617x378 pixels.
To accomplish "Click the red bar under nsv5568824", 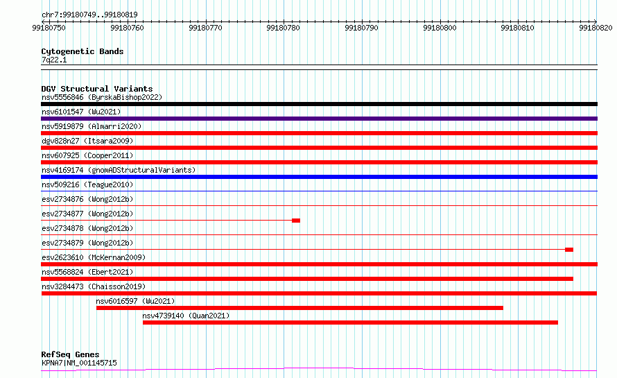I will [307, 279].
